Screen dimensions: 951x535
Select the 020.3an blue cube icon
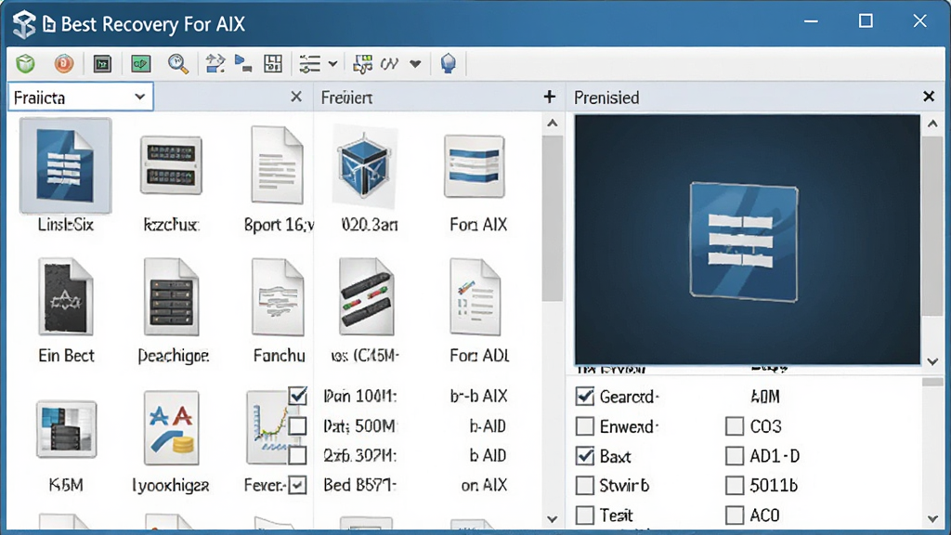coord(364,165)
